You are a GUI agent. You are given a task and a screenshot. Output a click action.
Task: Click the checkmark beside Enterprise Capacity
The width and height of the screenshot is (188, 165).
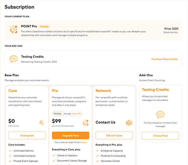[x=98, y=151]
